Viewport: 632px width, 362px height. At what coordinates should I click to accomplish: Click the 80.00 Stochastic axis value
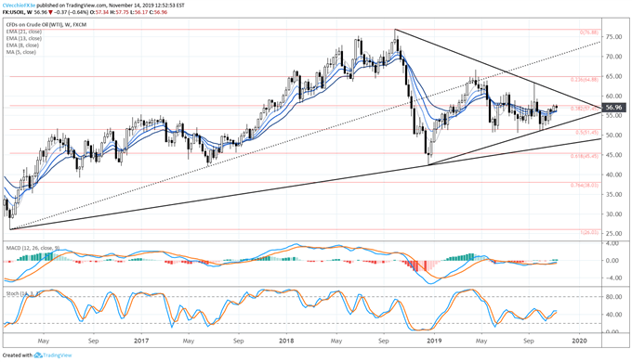[613, 297]
